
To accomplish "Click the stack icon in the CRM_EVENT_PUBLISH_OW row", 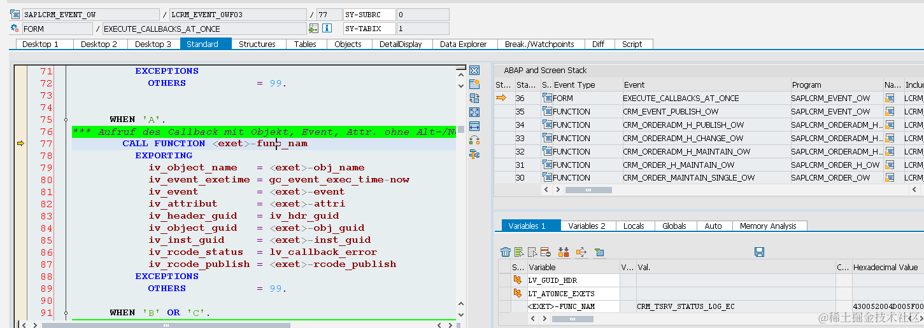I will (547, 111).
